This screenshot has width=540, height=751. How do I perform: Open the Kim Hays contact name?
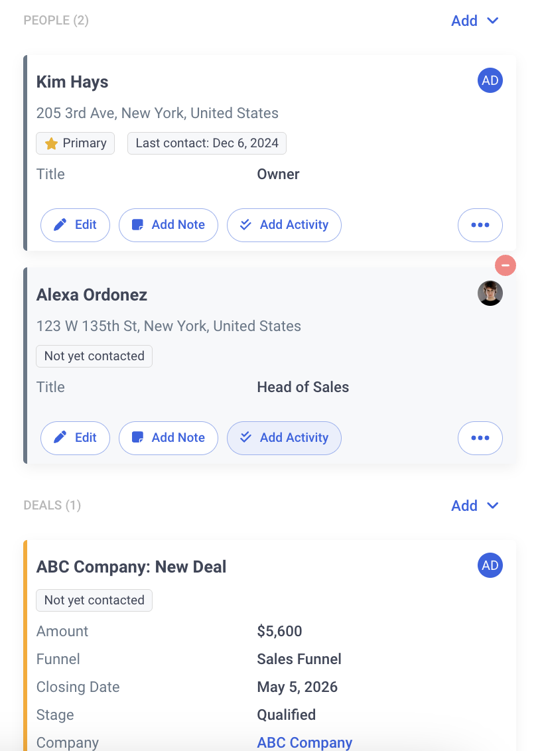click(72, 82)
